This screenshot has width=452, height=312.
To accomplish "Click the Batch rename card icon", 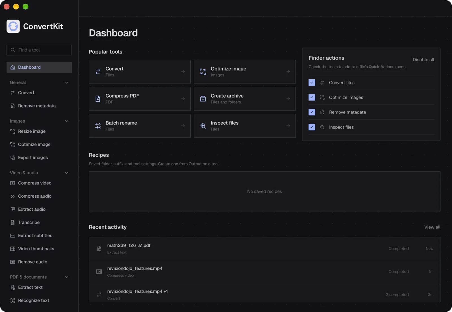I will coord(98,126).
